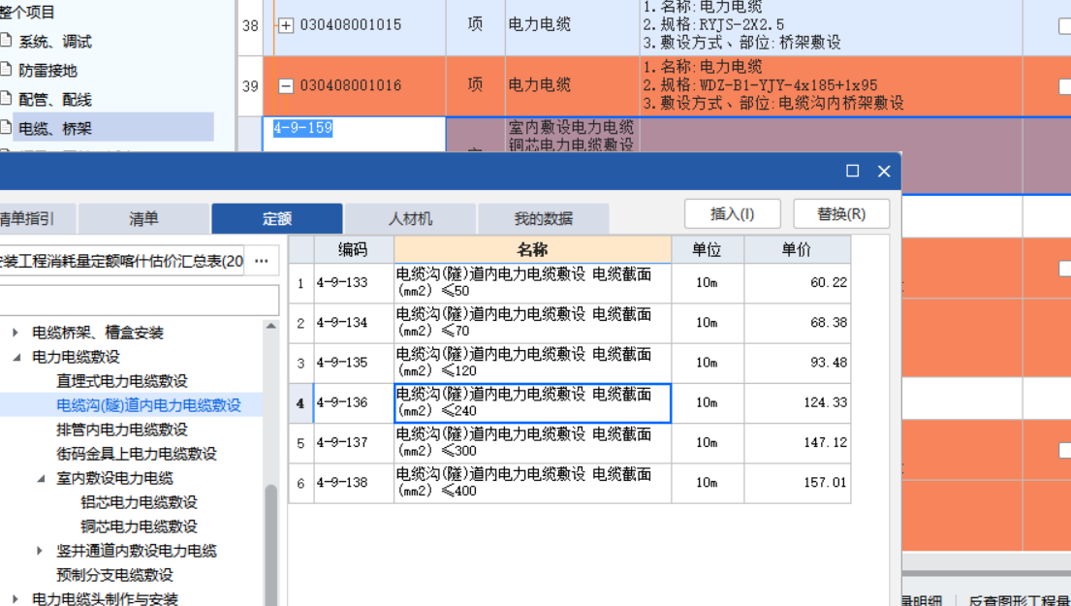The height and width of the screenshot is (606, 1071).
Task: Click the 清单 tab in the dialog
Action: click(143, 218)
